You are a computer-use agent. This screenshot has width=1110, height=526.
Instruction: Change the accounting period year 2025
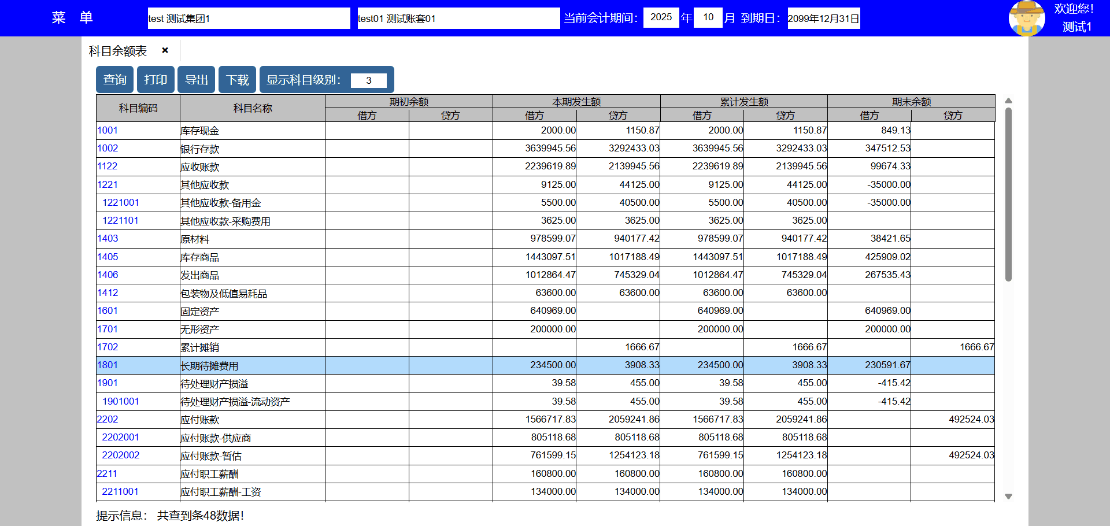pos(661,17)
